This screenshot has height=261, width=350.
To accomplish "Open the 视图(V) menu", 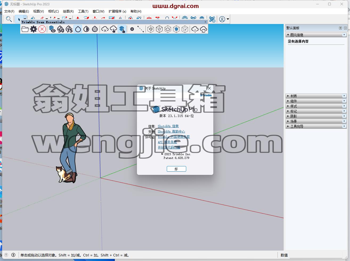I will pyautogui.click(x=38, y=11).
